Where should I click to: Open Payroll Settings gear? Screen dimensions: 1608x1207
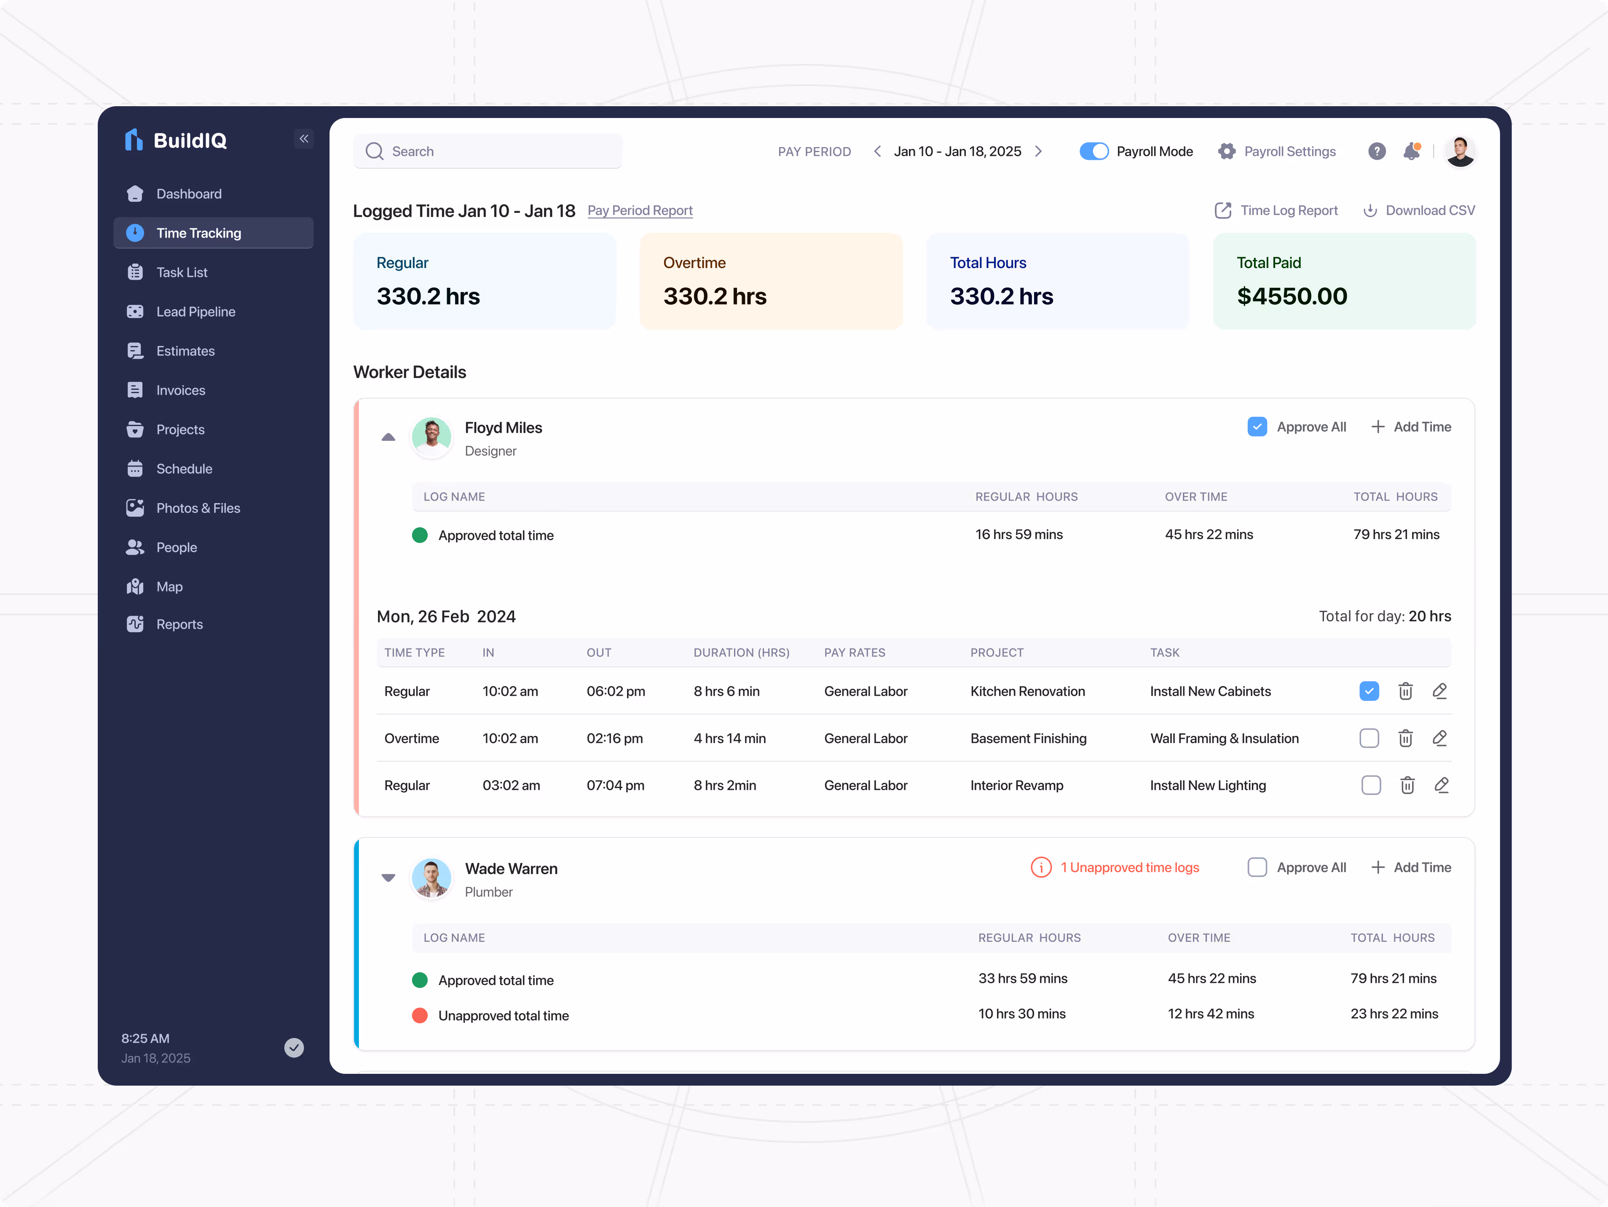1226,151
